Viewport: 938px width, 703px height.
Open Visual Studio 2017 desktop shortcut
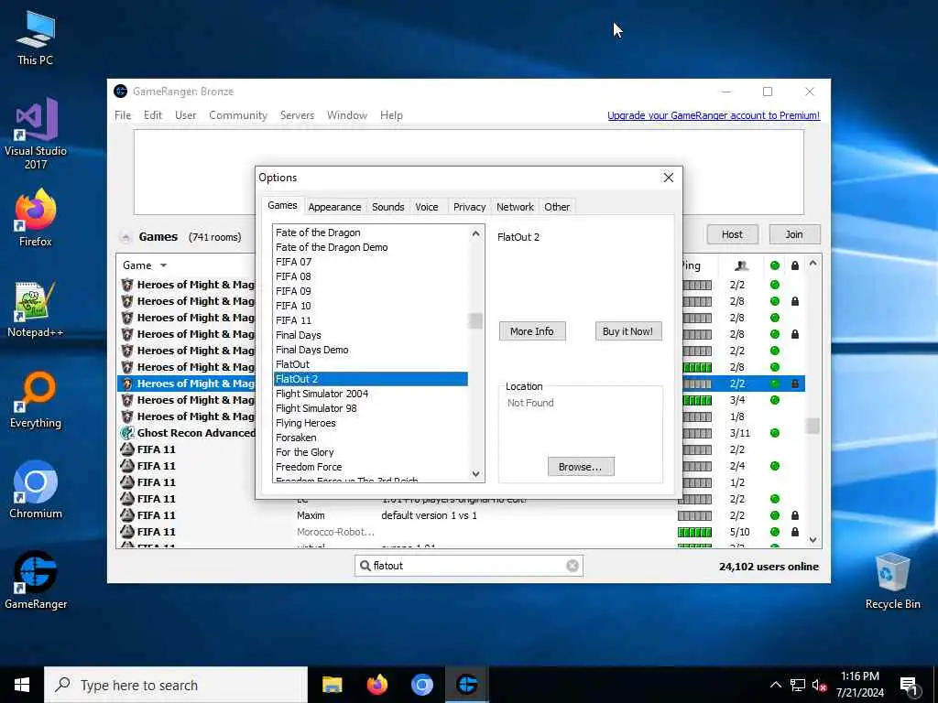[x=36, y=134]
